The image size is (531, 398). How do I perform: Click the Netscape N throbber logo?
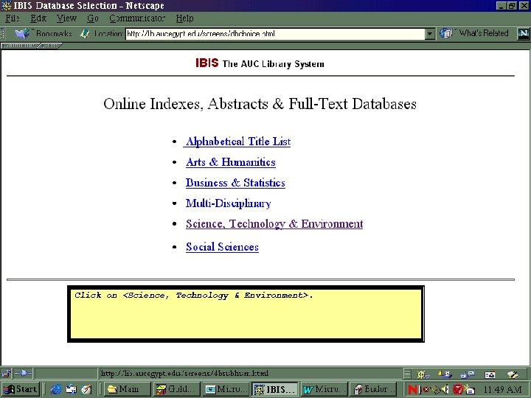[523, 33]
